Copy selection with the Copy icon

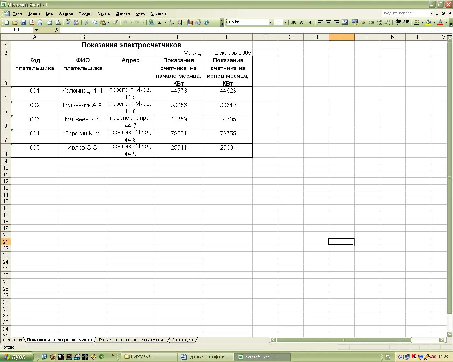pos(94,22)
